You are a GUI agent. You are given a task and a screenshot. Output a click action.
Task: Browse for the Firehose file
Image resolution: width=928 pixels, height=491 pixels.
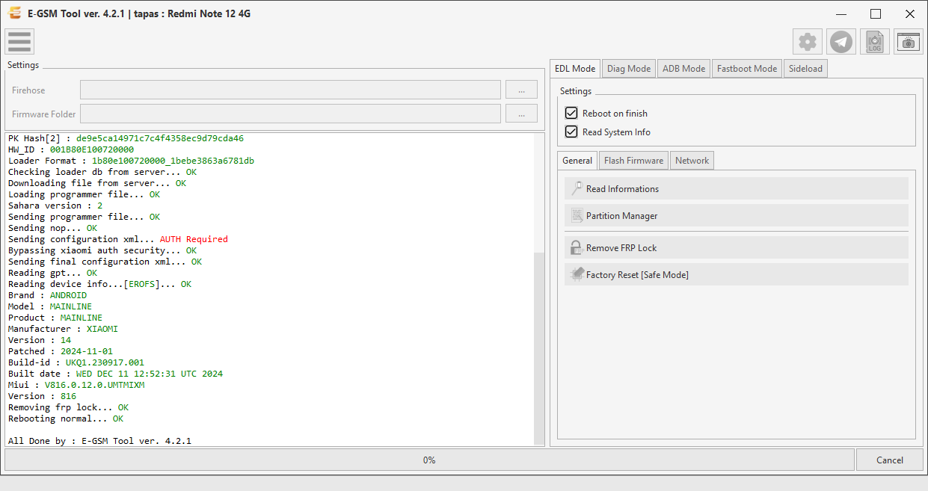[521, 90]
